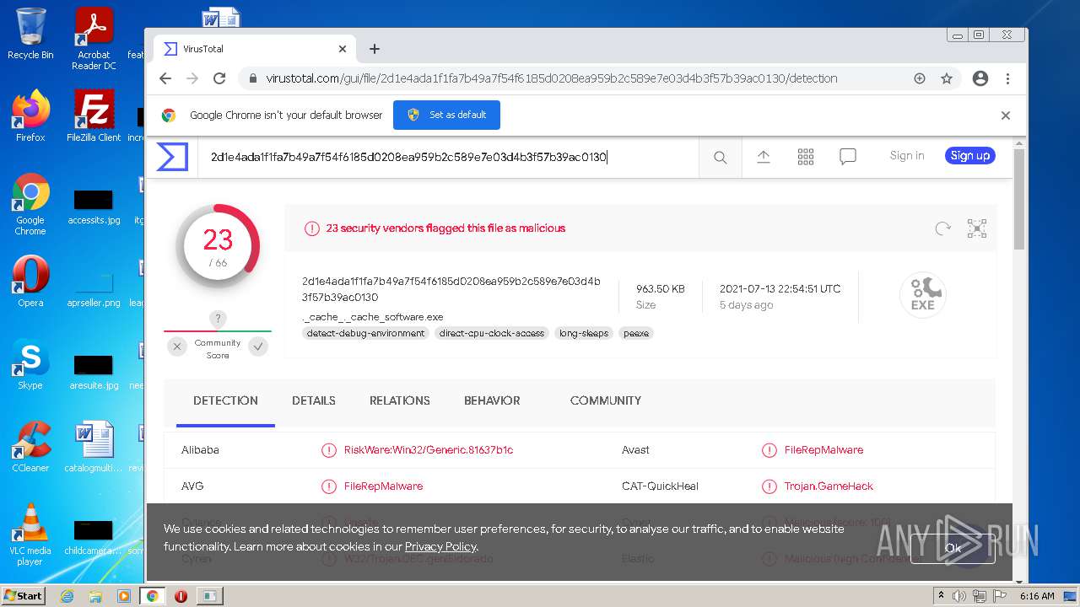Close the VirusTotal tab
Image resolution: width=1080 pixels, height=607 pixels.
click(343, 49)
